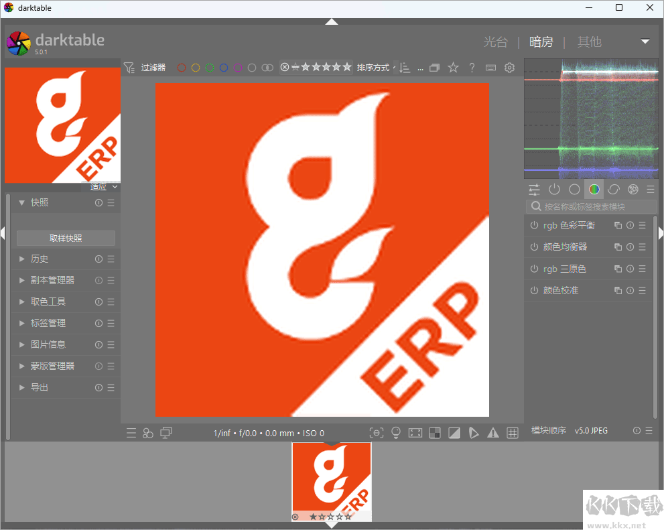Click the focus peaking icon in bottom toolbar

click(x=377, y=433)
